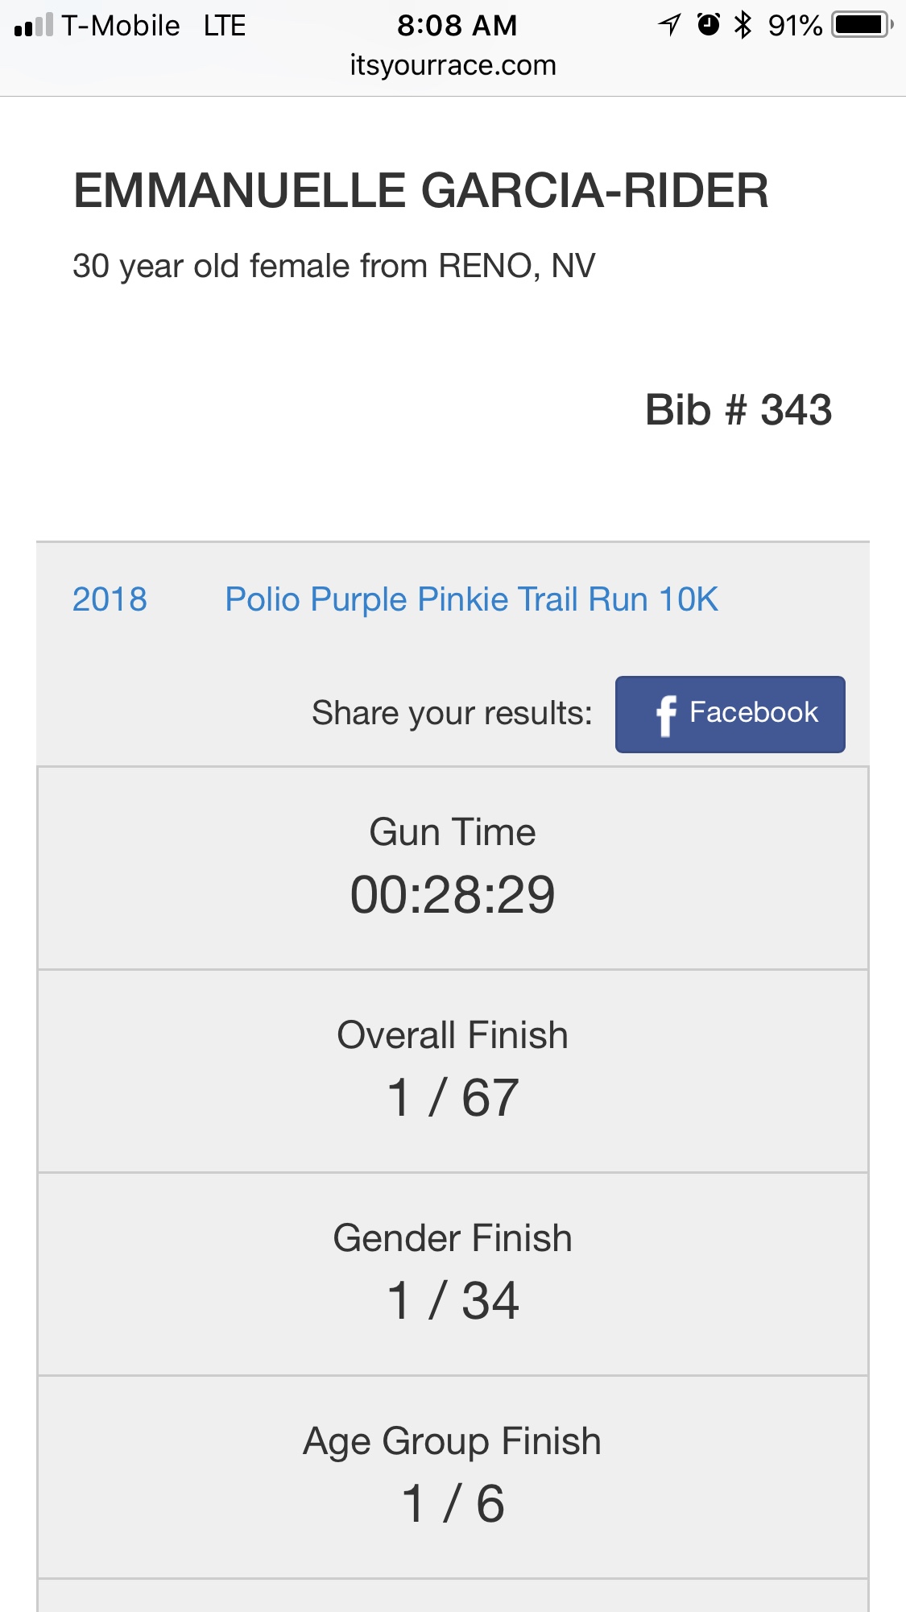
Task: Open the Polio Purple Pinkie Trail Run 10K link
Action: click(471, 599)
